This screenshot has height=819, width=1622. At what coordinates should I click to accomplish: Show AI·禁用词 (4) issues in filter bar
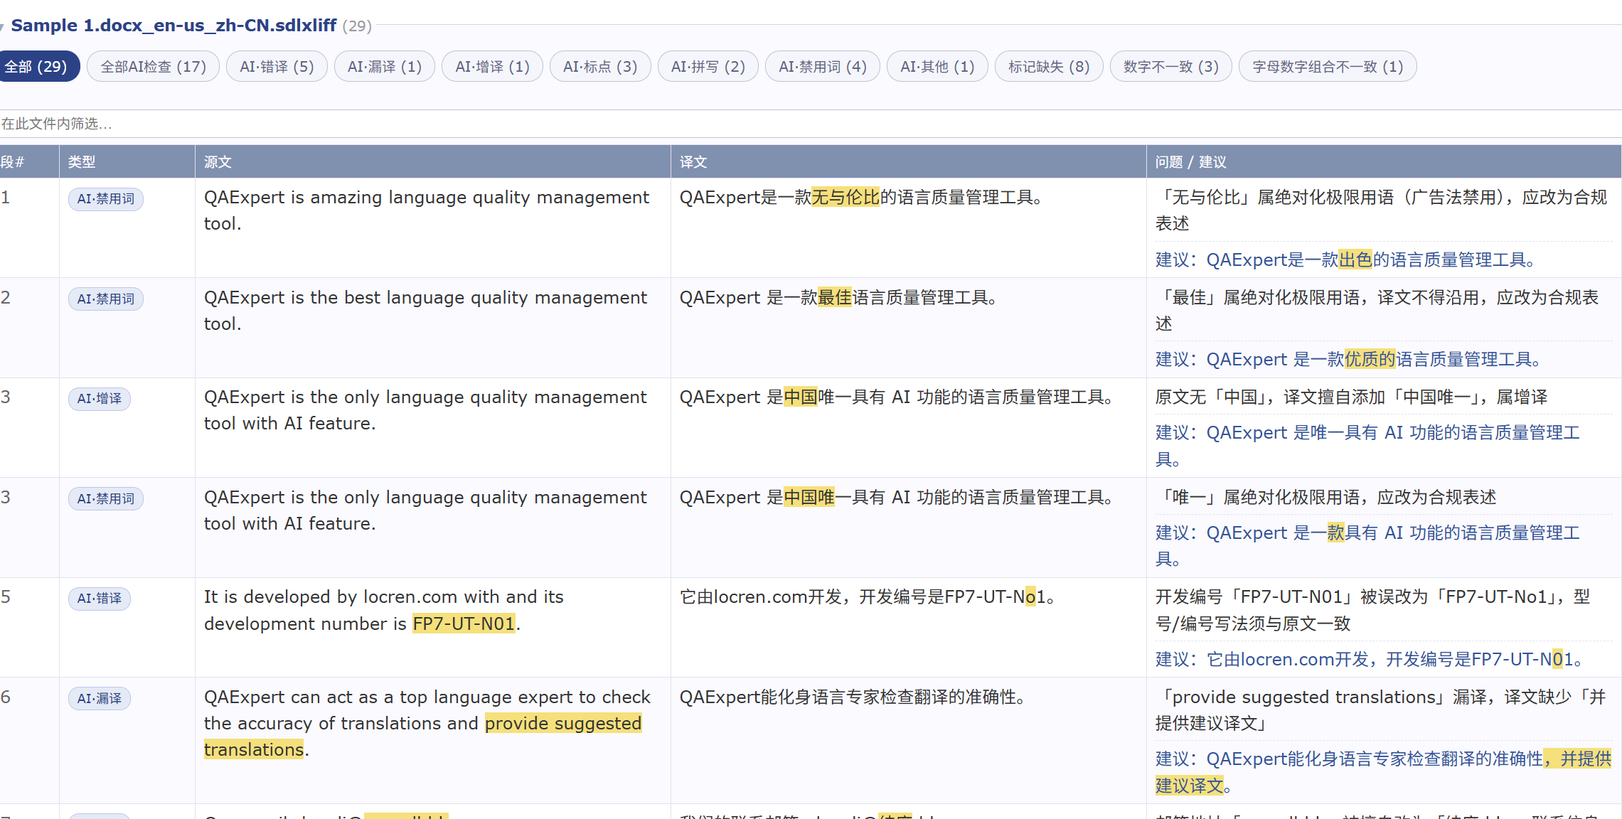click(823, 67)
